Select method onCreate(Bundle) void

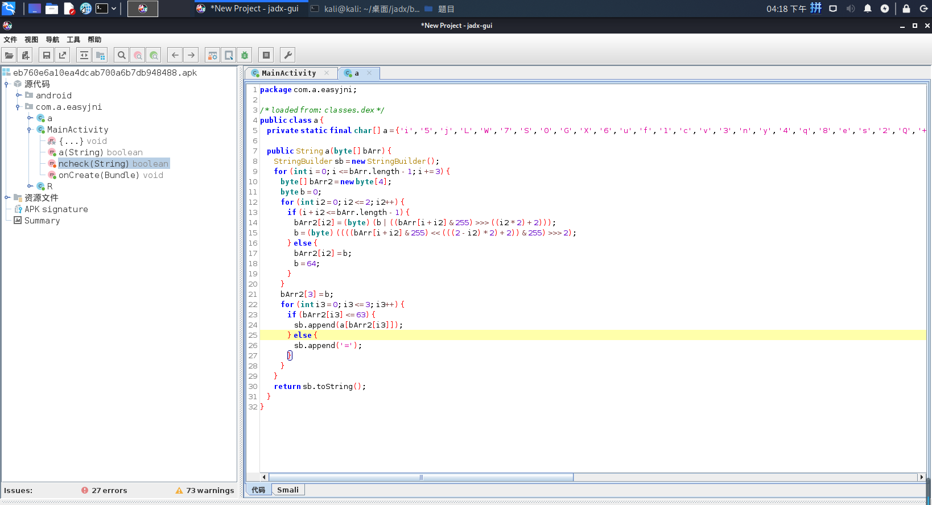[x=111, y=175]
